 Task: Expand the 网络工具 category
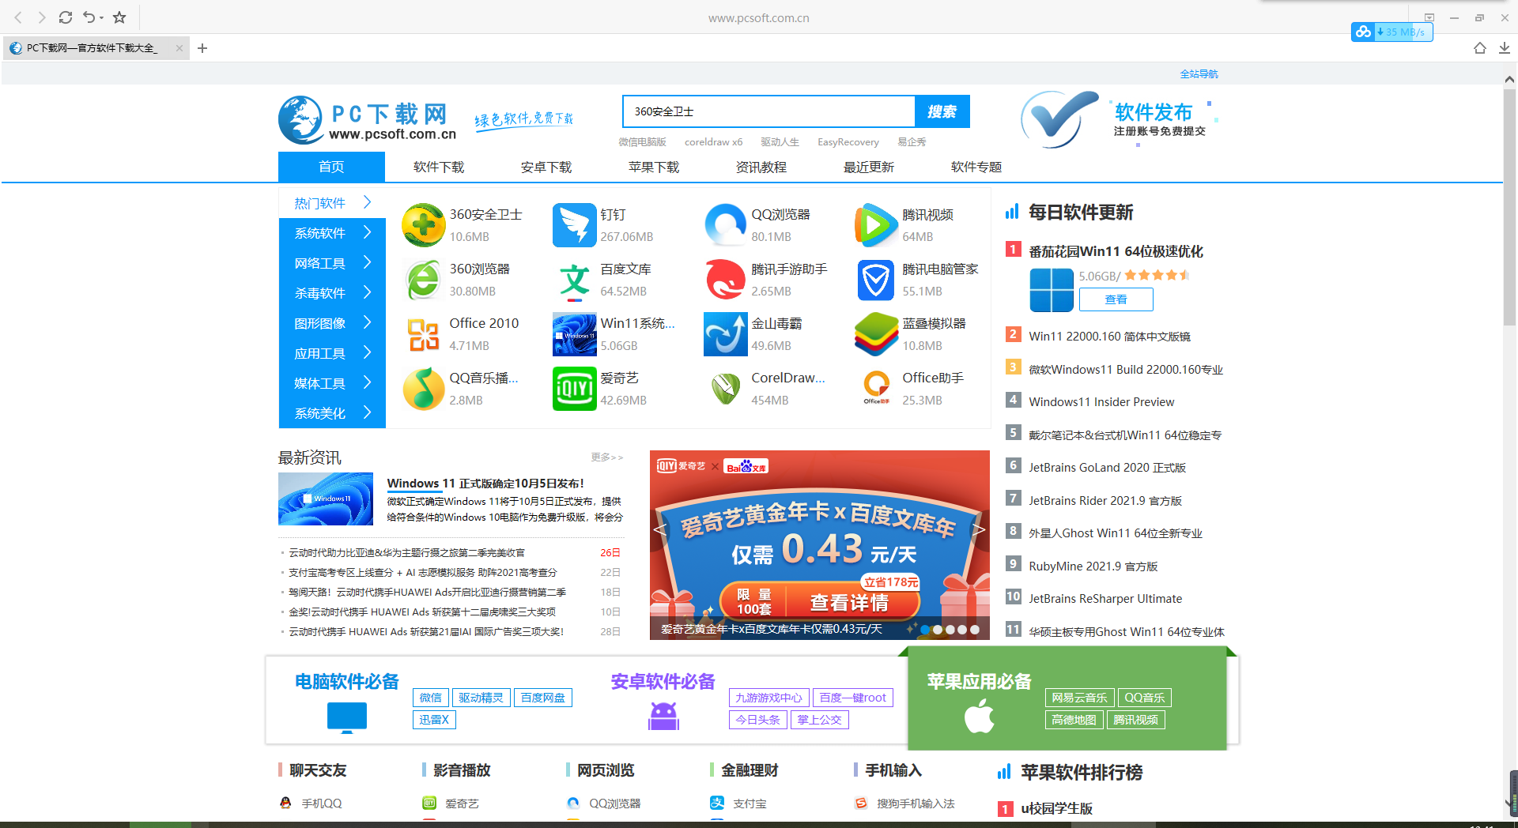tap(319, 262)
